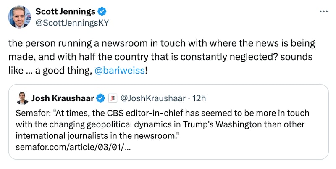336x169 pixels.
Task: Select the Josh Kraushaar name in quoted tweet
Action: pos(63,98)
